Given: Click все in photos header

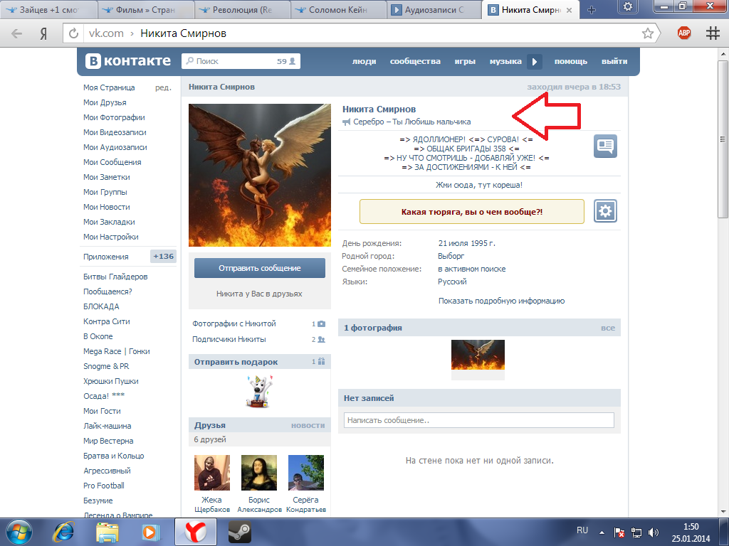Looking at the screenshot, I should 608,328.
